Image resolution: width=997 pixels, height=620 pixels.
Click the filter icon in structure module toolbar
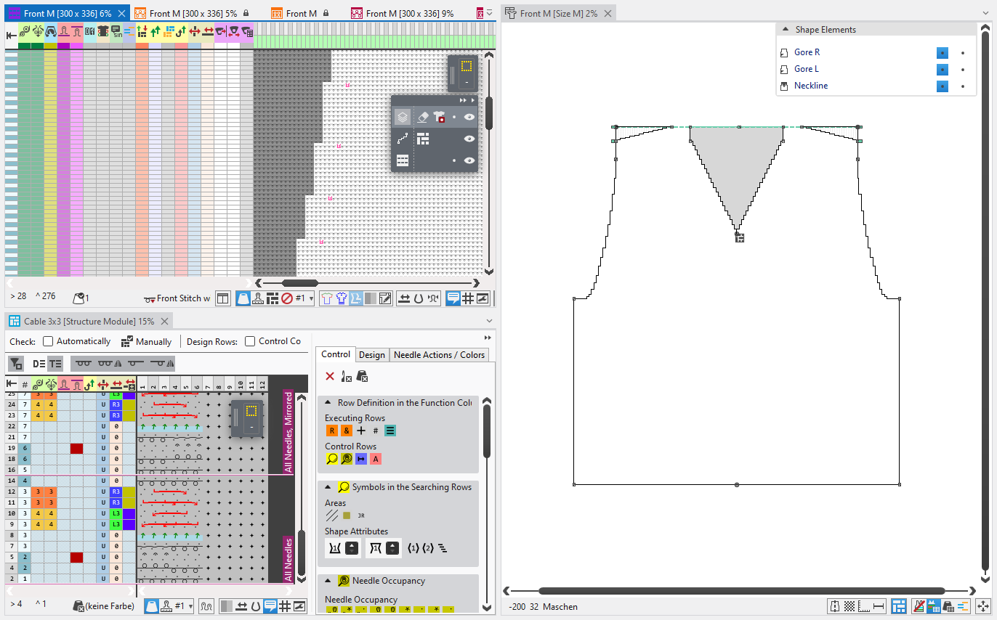(15, 364)
